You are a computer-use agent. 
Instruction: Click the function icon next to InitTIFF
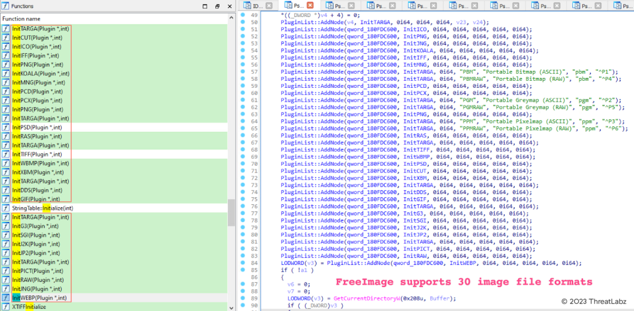[x=6, y=155]
